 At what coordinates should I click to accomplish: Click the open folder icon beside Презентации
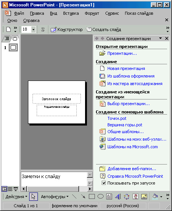pyautogui.click(x=102, y=53)
